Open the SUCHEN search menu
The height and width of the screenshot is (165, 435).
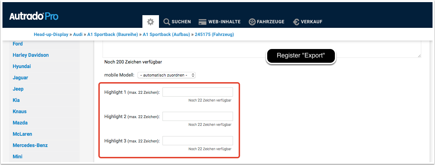coord(177,22)
